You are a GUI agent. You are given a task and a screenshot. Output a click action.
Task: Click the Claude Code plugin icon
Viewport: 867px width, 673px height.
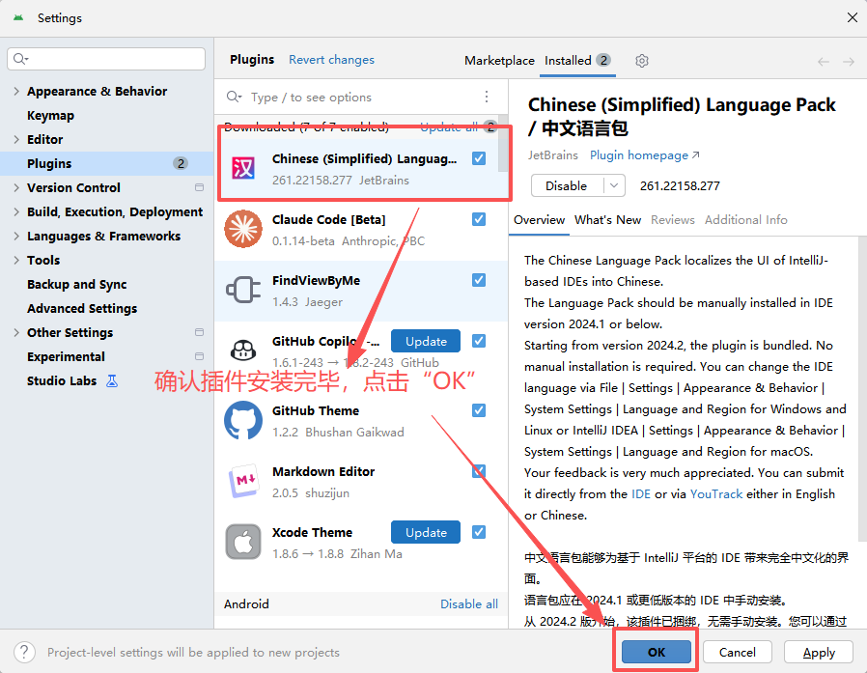tap(243, 229)
